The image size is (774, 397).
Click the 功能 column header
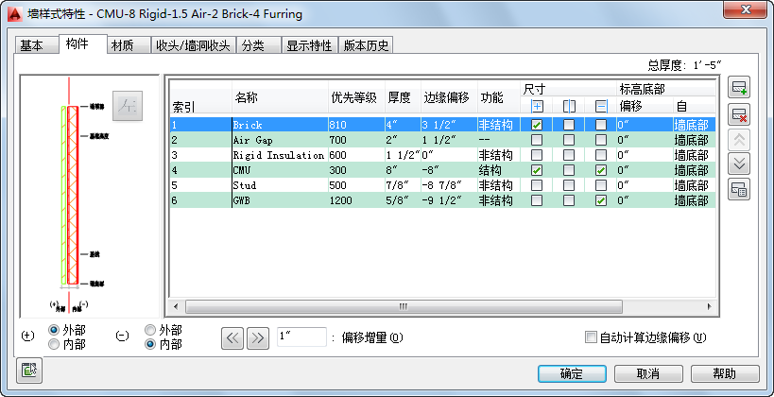click(x=499, y=98)
